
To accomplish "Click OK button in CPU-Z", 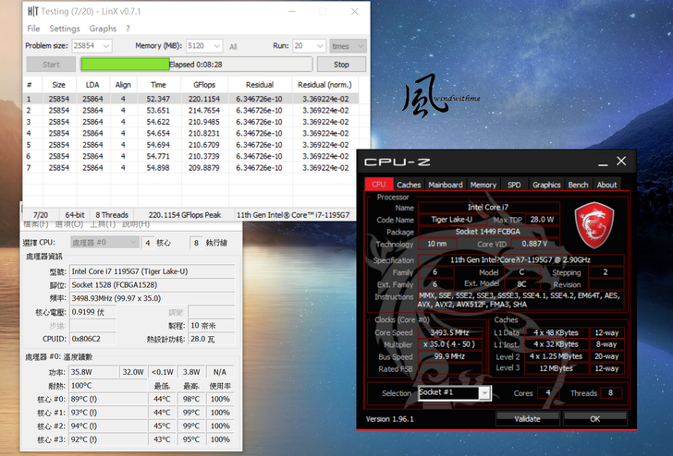I will (x=595, y=419).
